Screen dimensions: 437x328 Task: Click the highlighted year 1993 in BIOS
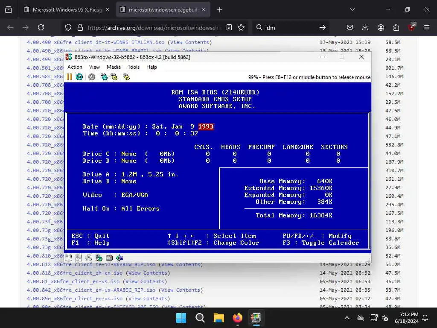pyautogui.click(x=206, y=126)
